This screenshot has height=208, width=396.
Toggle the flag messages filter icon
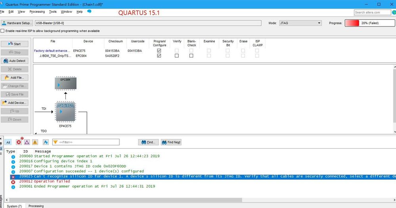(46, 142)
